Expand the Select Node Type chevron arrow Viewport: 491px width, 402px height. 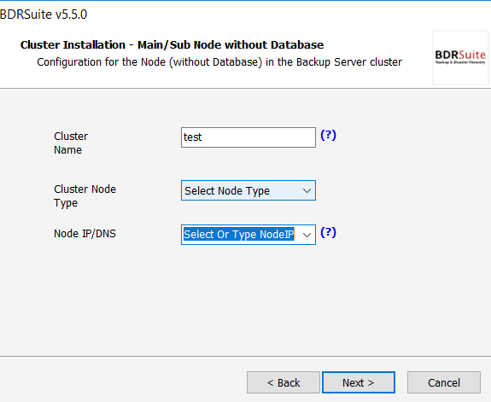[307, 190]
